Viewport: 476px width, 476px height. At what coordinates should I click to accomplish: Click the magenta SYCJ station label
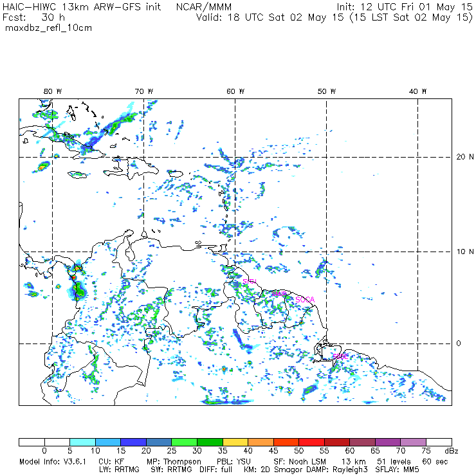pyautogui.click(x=250, y=281)
